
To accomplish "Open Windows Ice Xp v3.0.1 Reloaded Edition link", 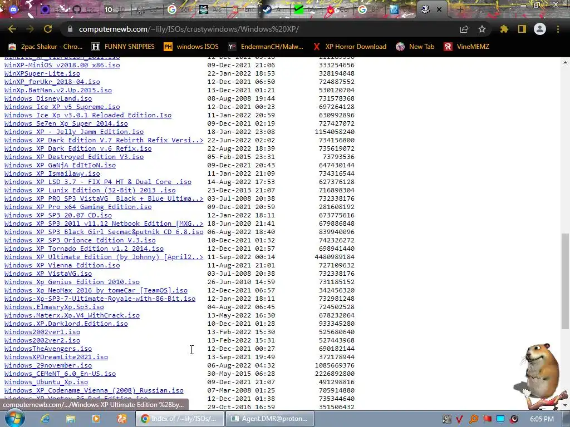I will coord(88,115).
